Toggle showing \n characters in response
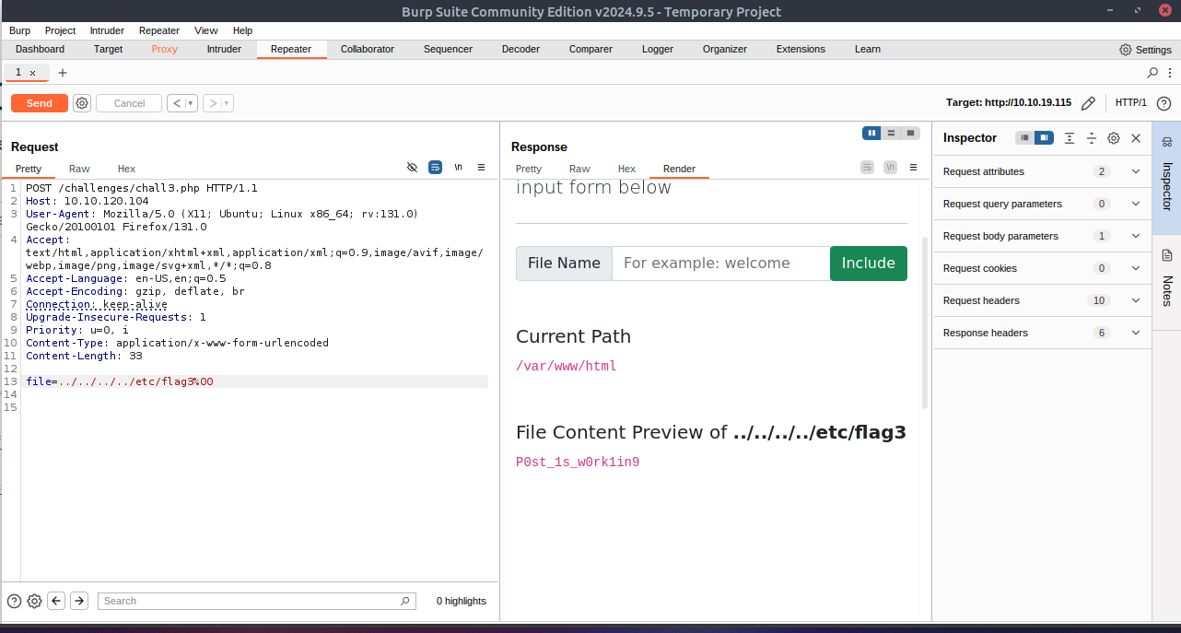 890,168
